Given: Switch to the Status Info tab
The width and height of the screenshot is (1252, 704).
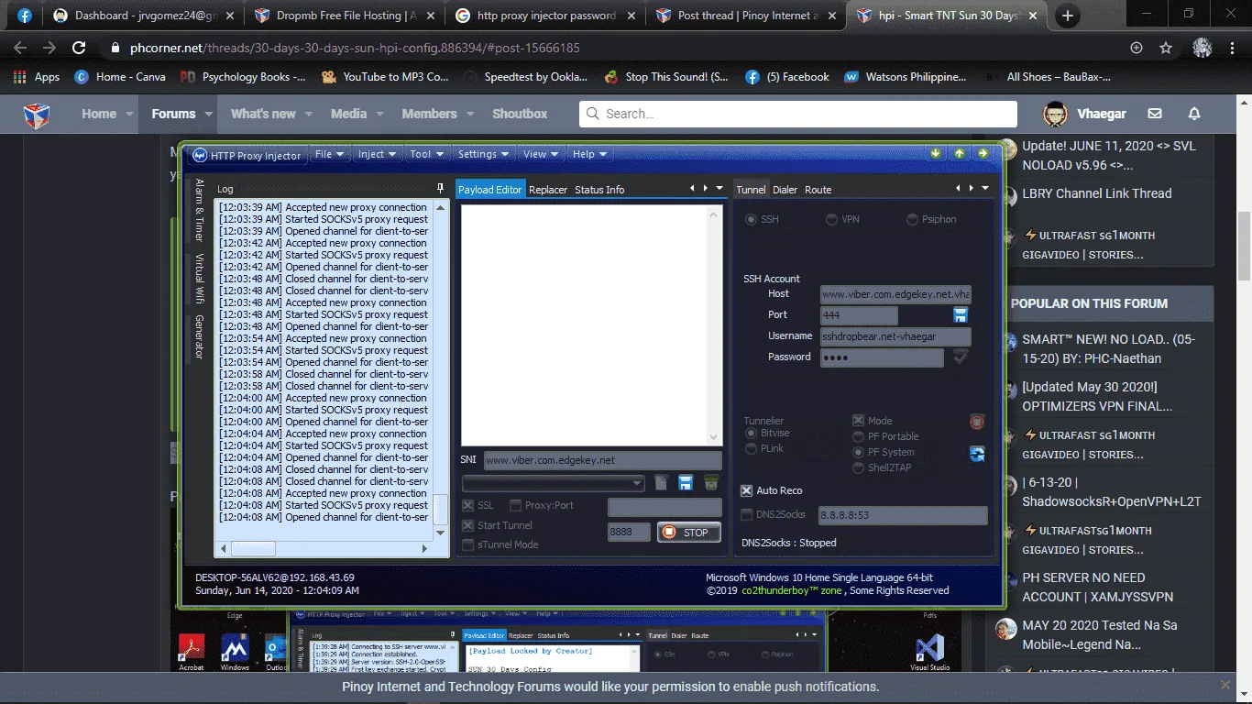Looking at the screenshot, I should click(x=599, y=190).
